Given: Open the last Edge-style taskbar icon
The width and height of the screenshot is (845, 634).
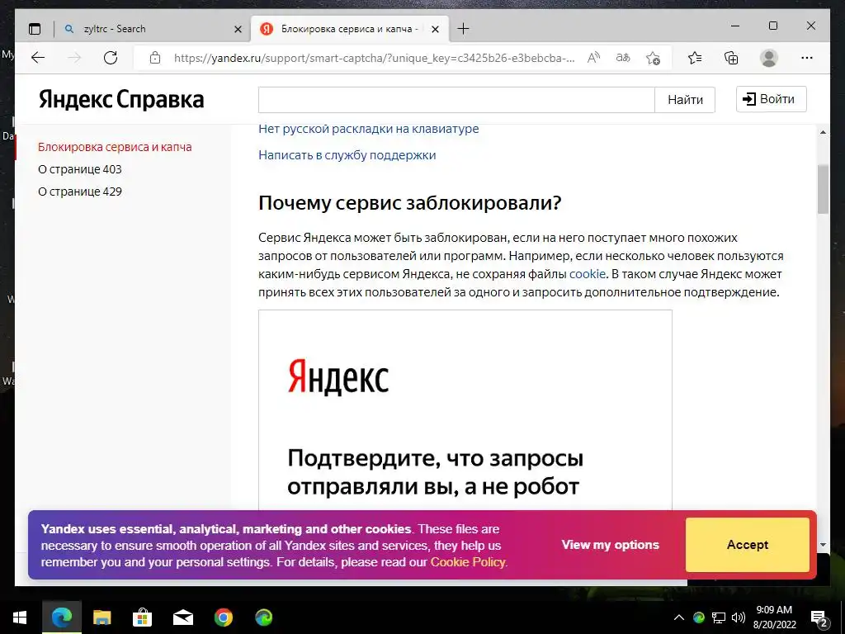Looking at the screenshot, I should (263, 617).
